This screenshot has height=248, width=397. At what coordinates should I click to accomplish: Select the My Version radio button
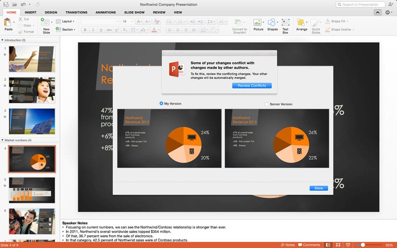point(162,104)
